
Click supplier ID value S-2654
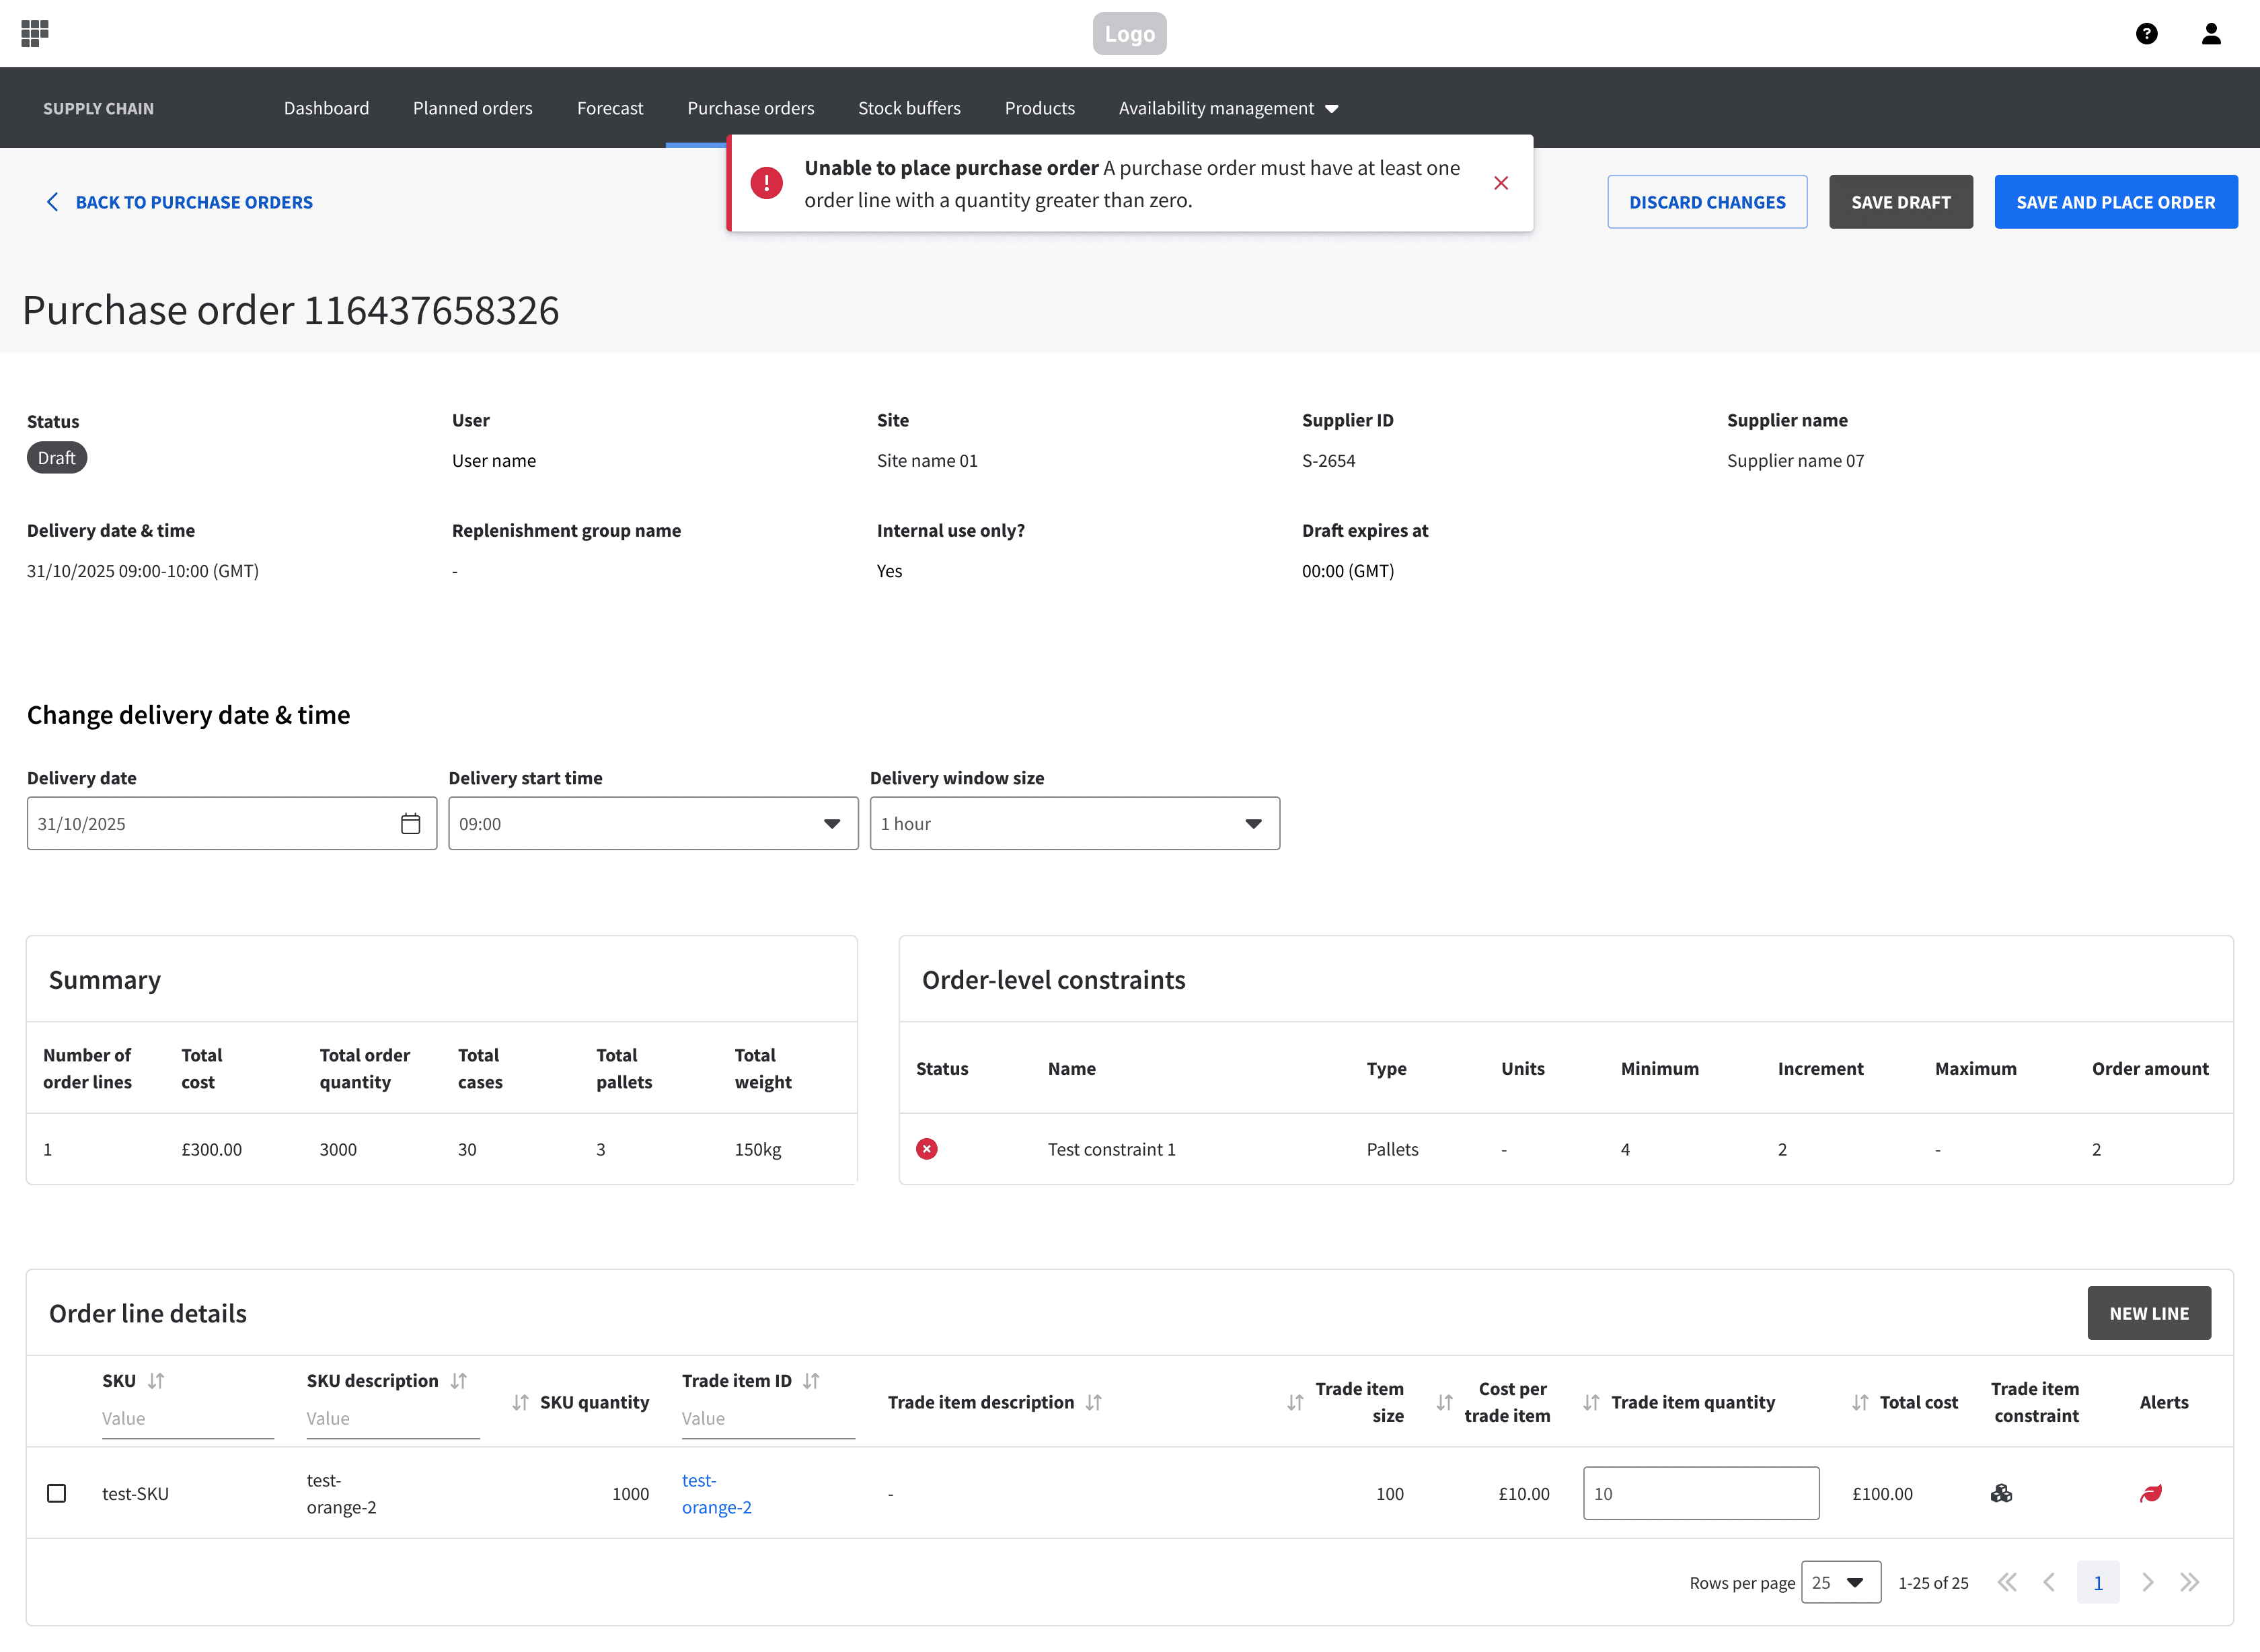pos(1328,460)
